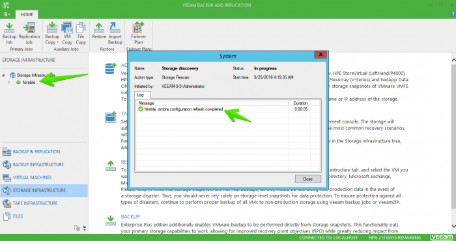This screenshot has width=456, height=241.
Task: Select the Nimble storage item
Action: pos(29,82)
